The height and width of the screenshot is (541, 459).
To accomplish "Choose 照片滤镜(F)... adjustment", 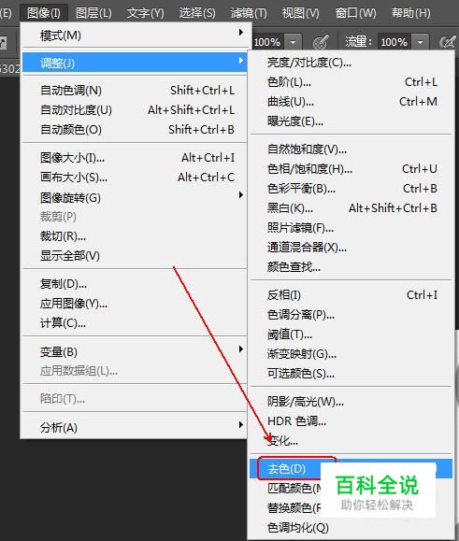I will [x=351, y=228].
